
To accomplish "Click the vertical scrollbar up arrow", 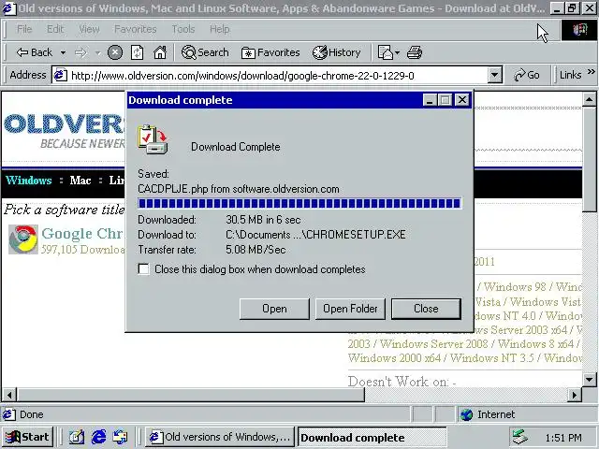I will click(x=589, y=100).
